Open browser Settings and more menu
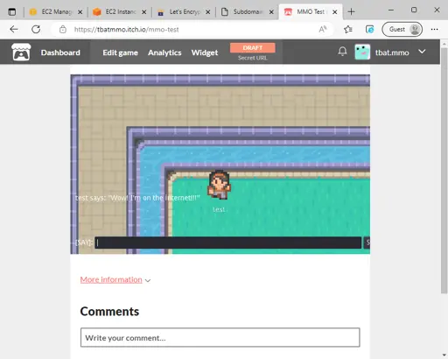Screen dimensions: 448x359 coord(434,29)
